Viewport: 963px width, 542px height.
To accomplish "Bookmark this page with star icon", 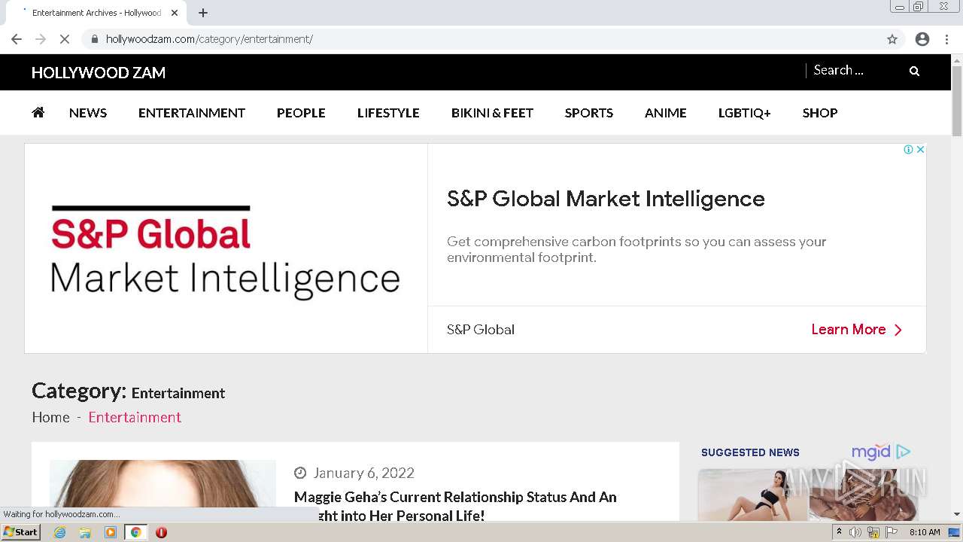I will [892, 39].
